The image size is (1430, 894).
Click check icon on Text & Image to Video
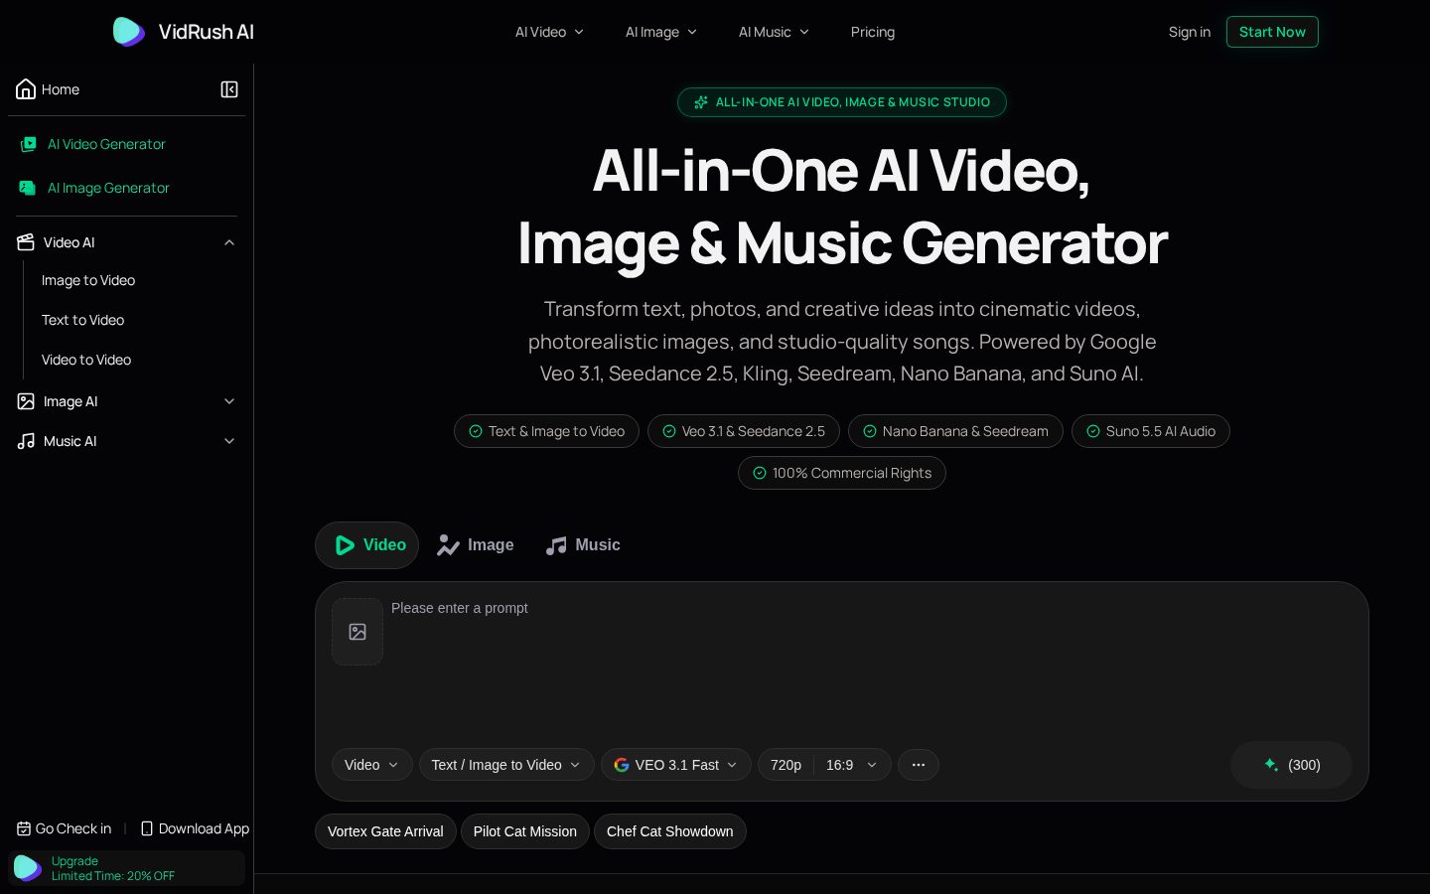click(x=476, y=431)
